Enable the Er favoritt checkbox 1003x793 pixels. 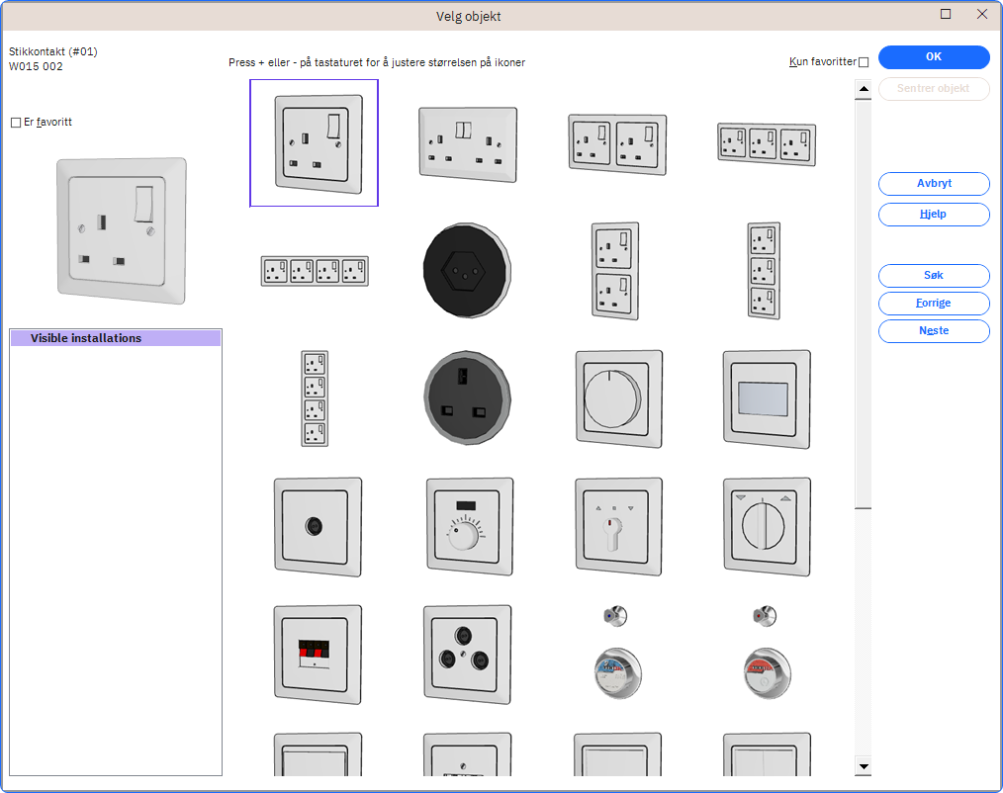click(x=16, y=123)
